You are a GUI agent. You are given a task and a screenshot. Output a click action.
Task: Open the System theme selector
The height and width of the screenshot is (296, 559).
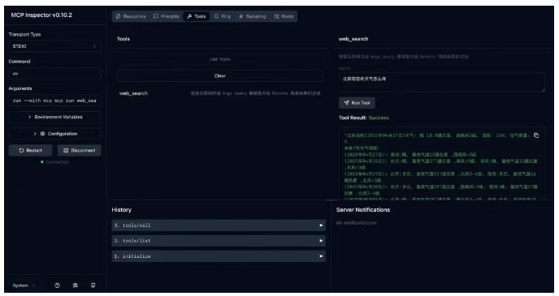tap(24, 285)
